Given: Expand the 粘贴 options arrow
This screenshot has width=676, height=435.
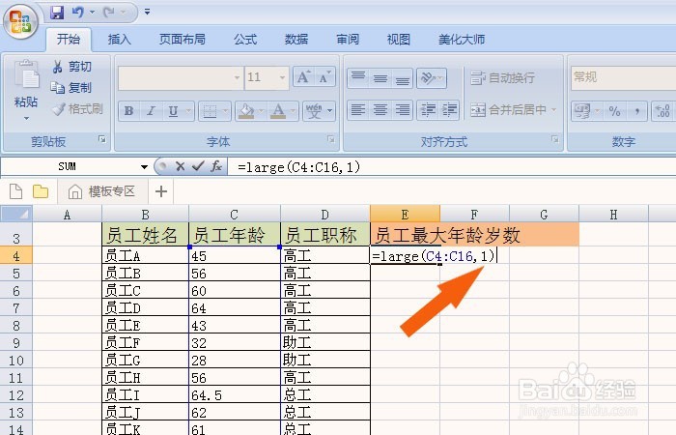Looking at the screenshot, I should coord(26,118).
